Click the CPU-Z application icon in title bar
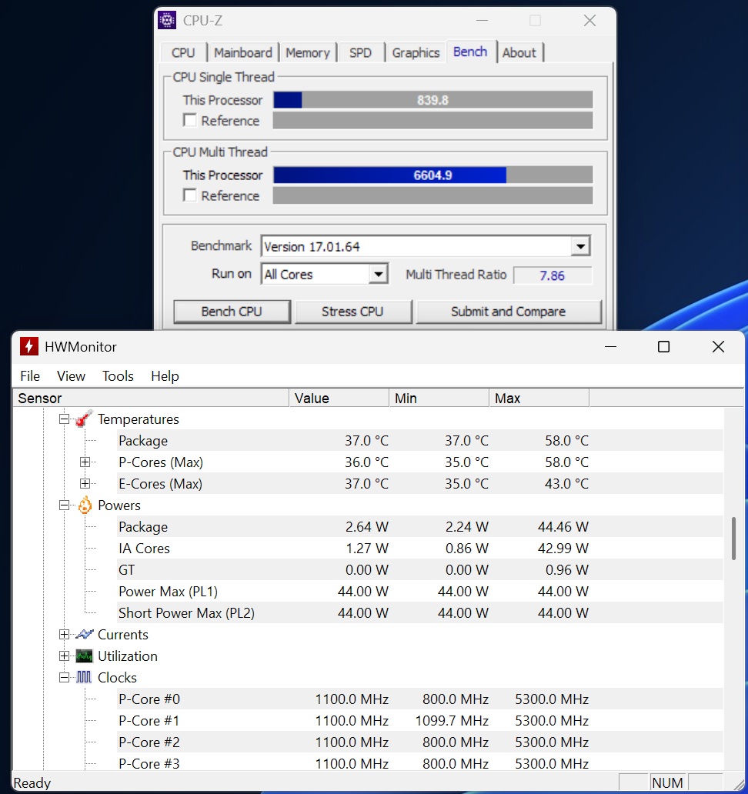The height and width of the screenshot is (794, 748). tap(167, 20)
